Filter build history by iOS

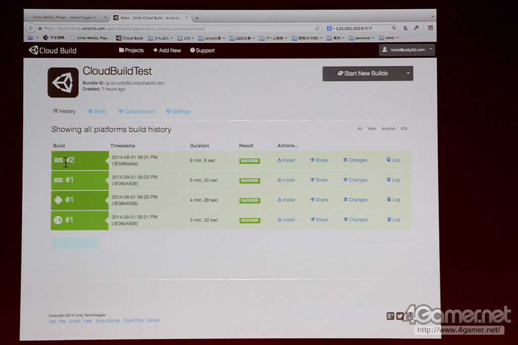tap(404, 129)
